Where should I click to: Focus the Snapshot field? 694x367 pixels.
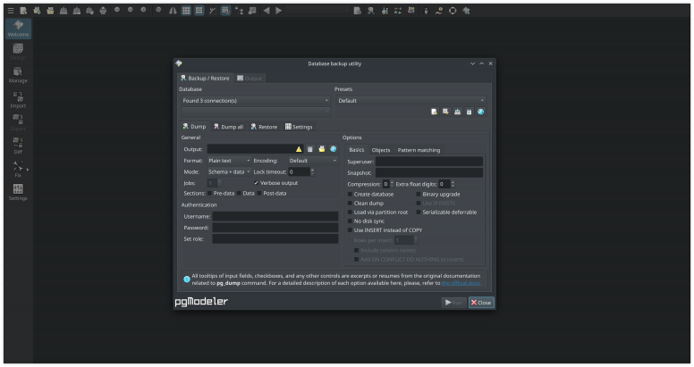[429, 173]
